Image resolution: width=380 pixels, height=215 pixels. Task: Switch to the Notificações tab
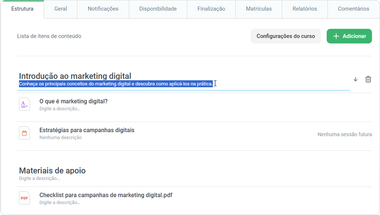click(103, 9)
